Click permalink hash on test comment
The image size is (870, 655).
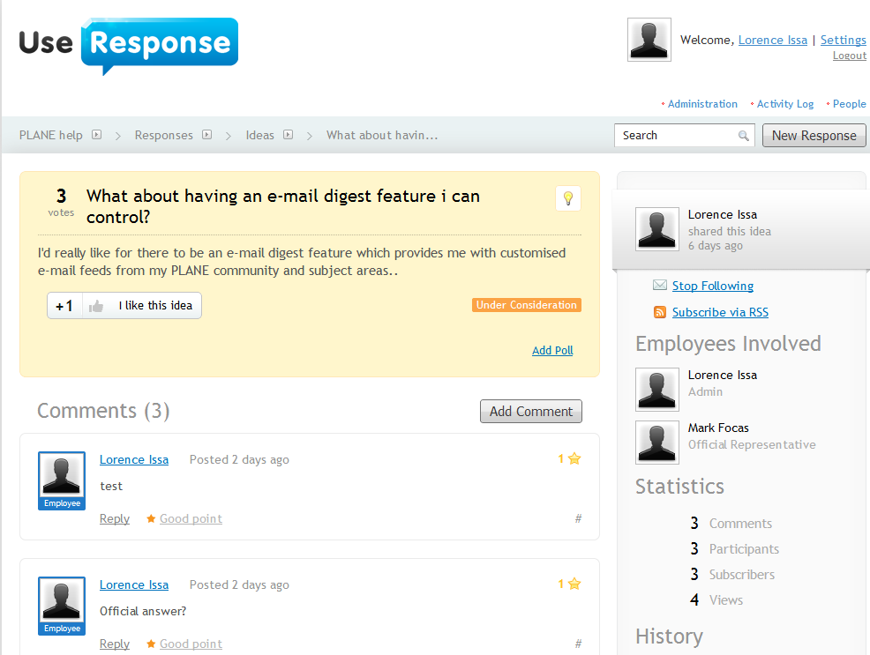coord(578,518)
